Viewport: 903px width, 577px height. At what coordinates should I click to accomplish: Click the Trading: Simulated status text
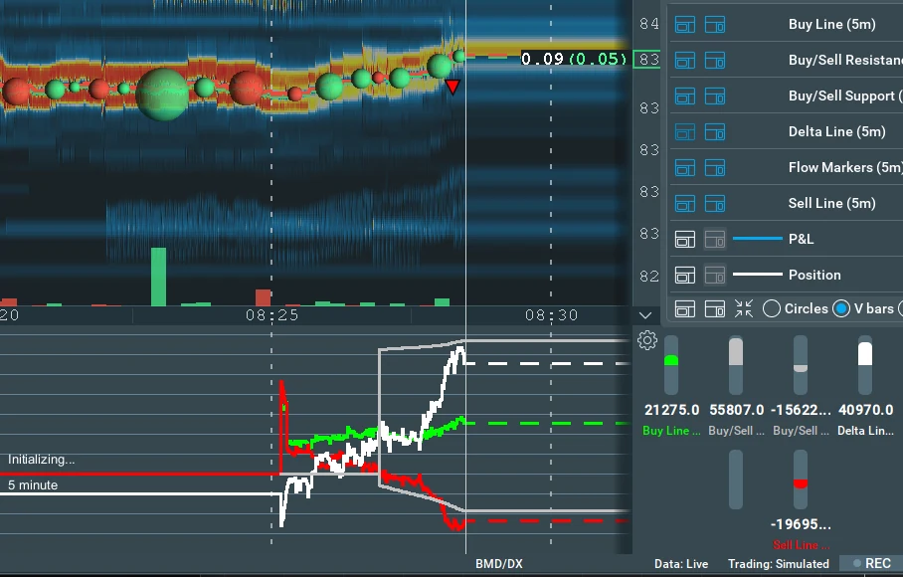point(779,564)
